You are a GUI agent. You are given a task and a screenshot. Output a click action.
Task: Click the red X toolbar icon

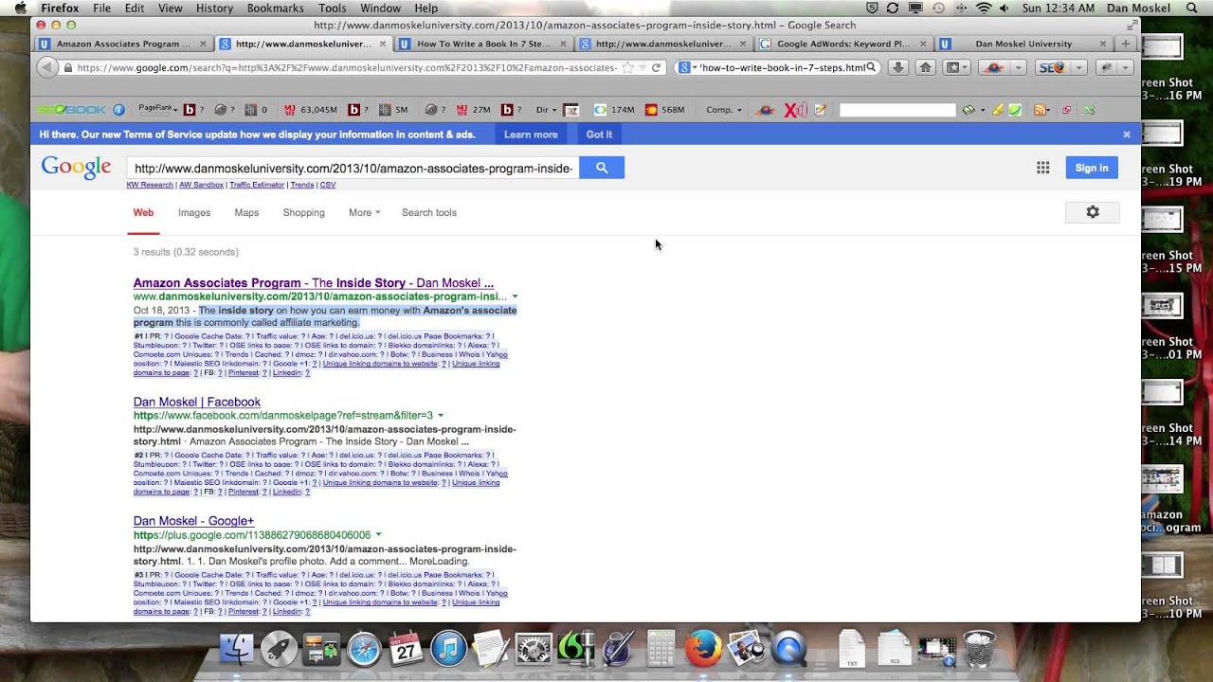point(795,110)
